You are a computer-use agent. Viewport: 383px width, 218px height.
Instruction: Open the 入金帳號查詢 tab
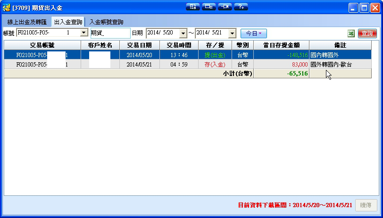[106, 22]
